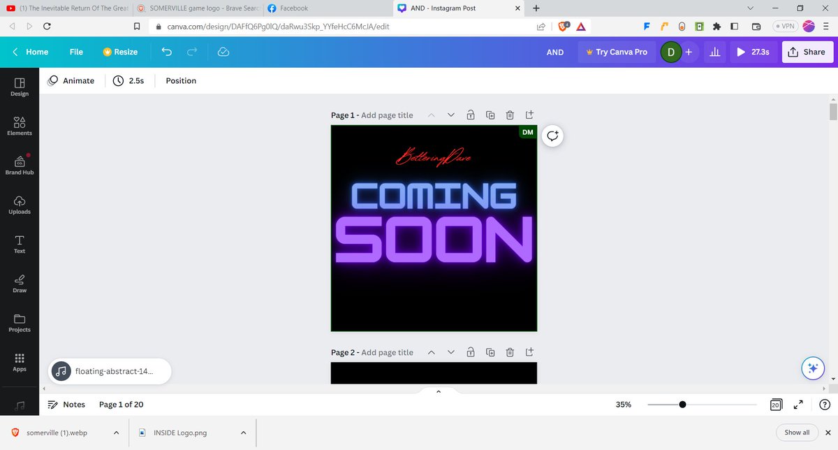Image resolution: width=838 pixels, height=450 pixels.
Task: Open the Elements panel
Action: pyautogui.click(x=20, y=126)
